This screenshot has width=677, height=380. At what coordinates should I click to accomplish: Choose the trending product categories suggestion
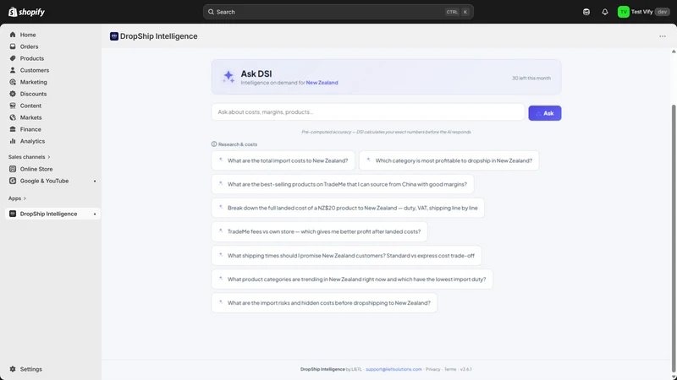pos(352,280)
